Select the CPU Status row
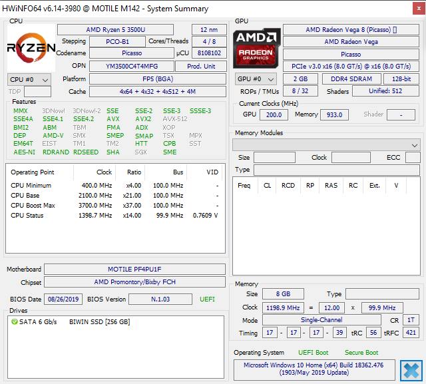 (x=114, y=216)
